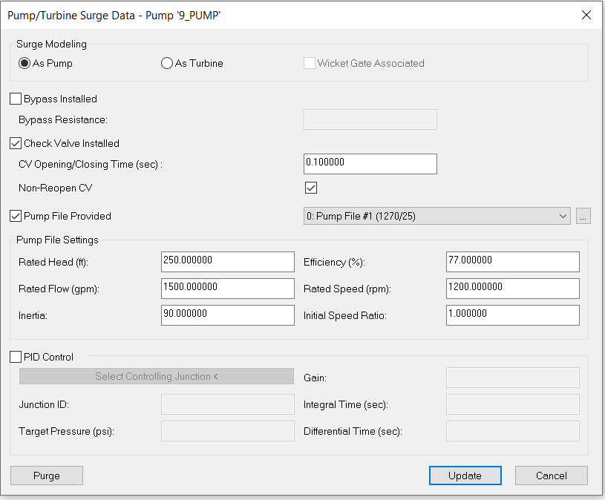This screenshot has width=605, height=500.
Task: Uncheck the Pump File Provided option
Action: tap(14, 216)
